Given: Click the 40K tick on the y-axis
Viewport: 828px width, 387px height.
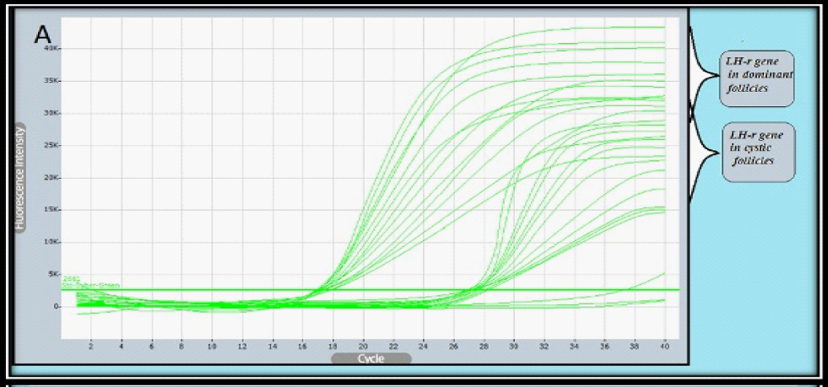Looking at the screenshot, I should tap(51, 49).
